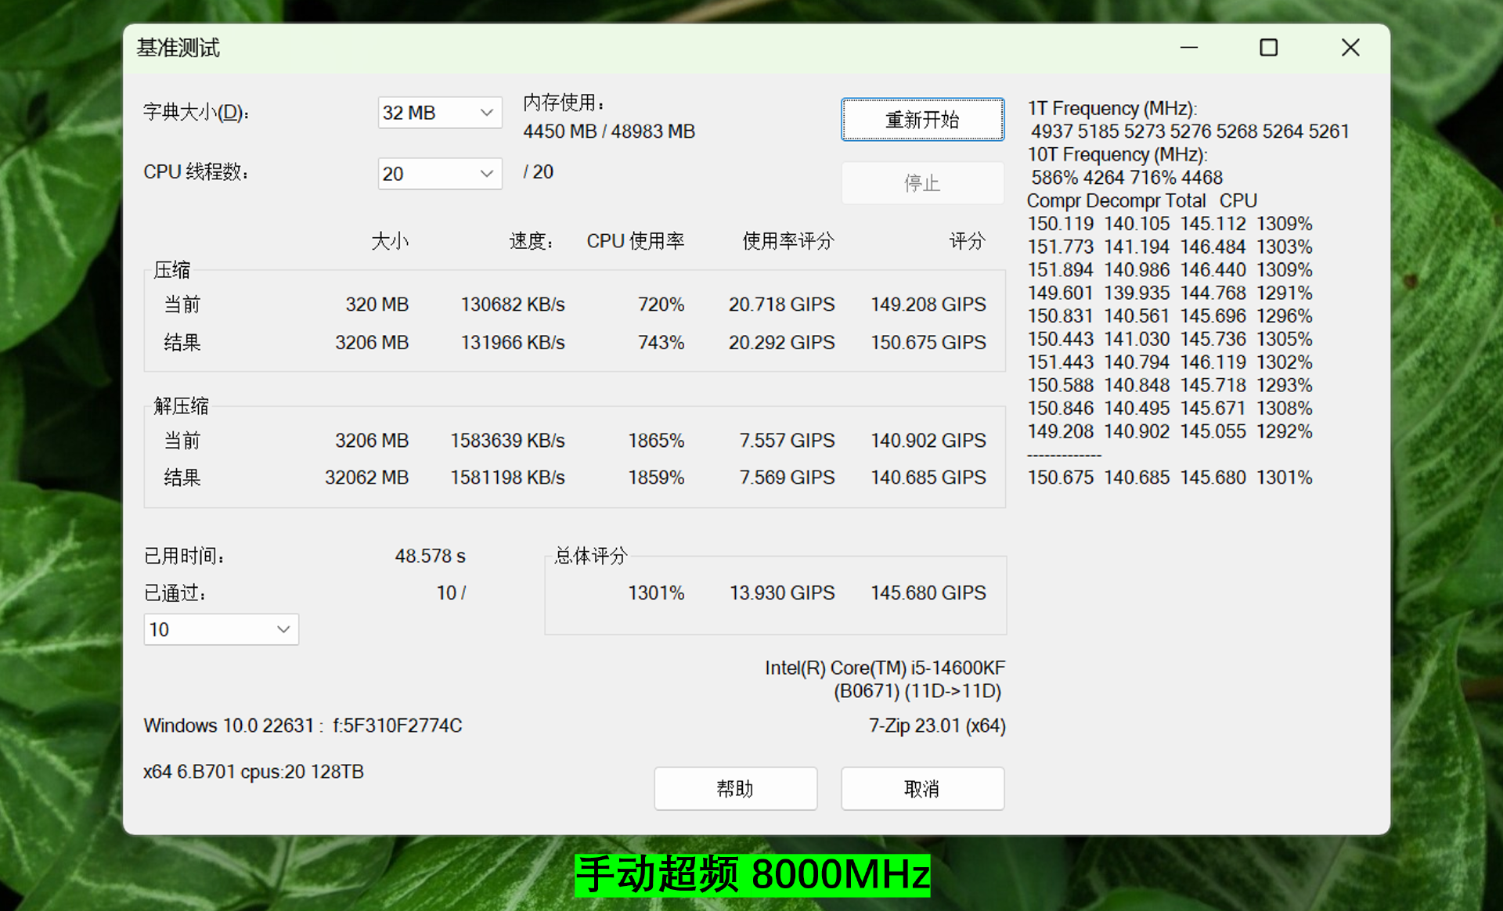Click the 7-Zip 23.01 (x64) version text
Screen dimensions: 1503x911
point(936,726)
